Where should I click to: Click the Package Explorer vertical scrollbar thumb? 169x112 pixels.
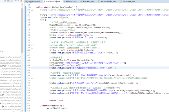[x=22, y=31]
